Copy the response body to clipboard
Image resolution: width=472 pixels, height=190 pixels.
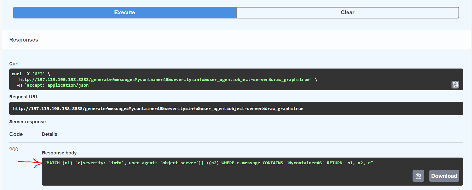coord(418,176)
